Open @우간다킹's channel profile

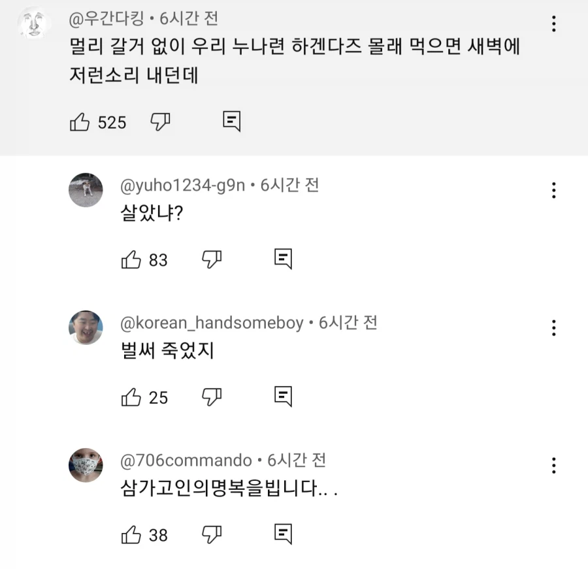click(x=106, y=19)
